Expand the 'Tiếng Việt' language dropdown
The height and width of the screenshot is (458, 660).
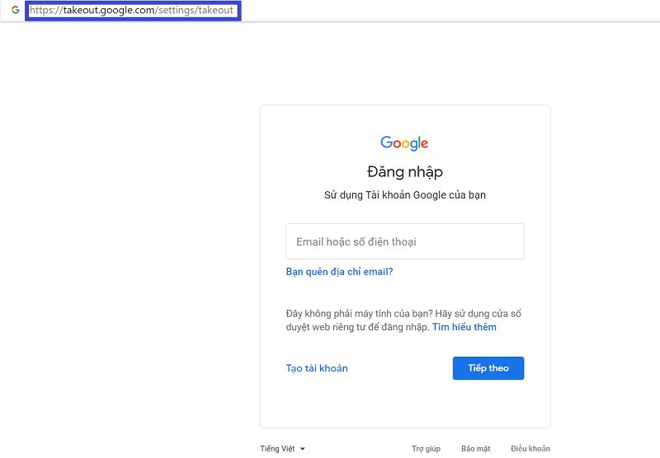tap(282, 448)
